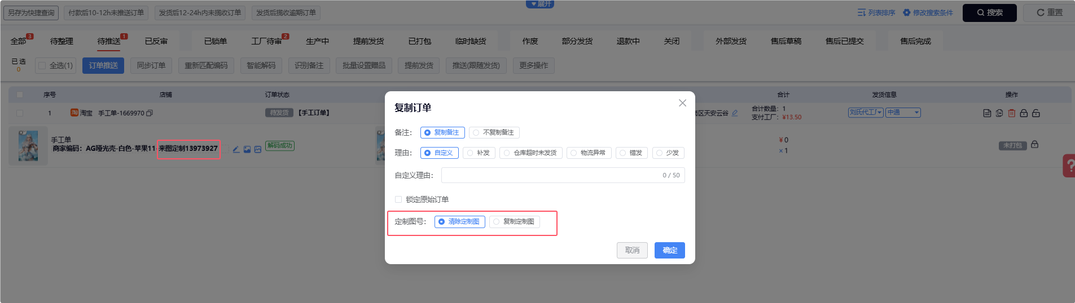
Task: Copy order number 手工单-1669970 with copy icon
Action: (x=150, y=113)
